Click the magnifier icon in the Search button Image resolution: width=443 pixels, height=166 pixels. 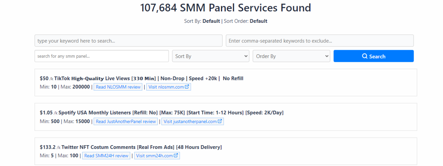[x=365, y=56]
